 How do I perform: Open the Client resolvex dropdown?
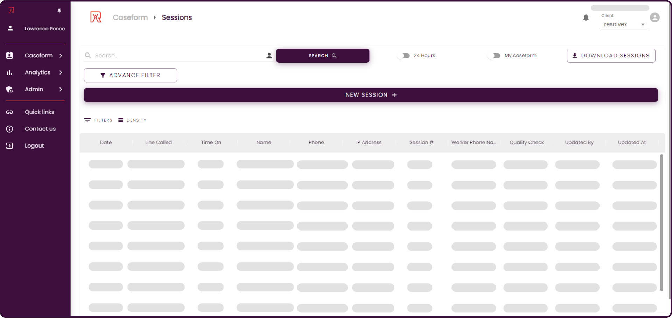pos(624,24)
